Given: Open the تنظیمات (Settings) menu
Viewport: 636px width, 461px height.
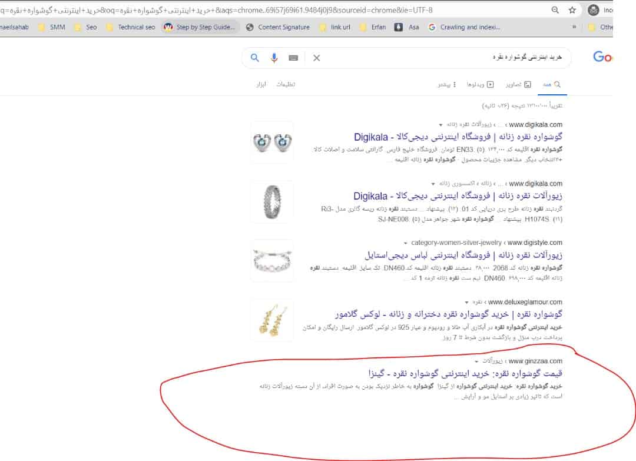Looking at the screenshot, I should [286, 84].
